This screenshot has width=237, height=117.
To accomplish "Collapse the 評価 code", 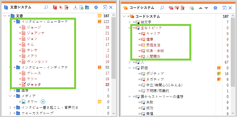I will pyautogui.click(x=129, y=68).
